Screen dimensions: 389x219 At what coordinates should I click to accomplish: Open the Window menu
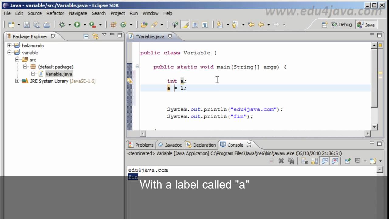(x=150, y=13)
